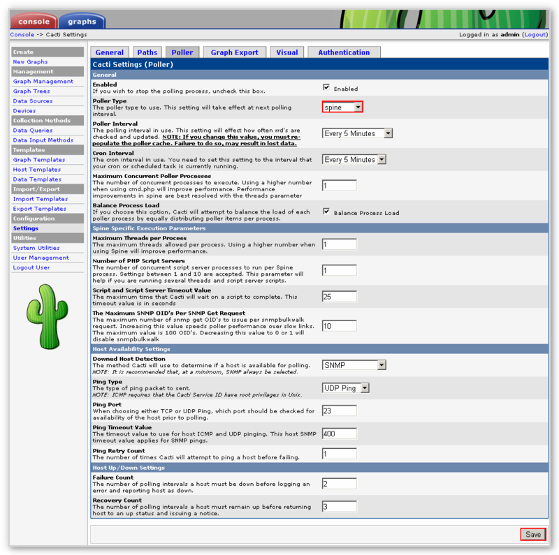Open the Paths settings tab
The image size is (559, 555).
click(x=147, y=52)
